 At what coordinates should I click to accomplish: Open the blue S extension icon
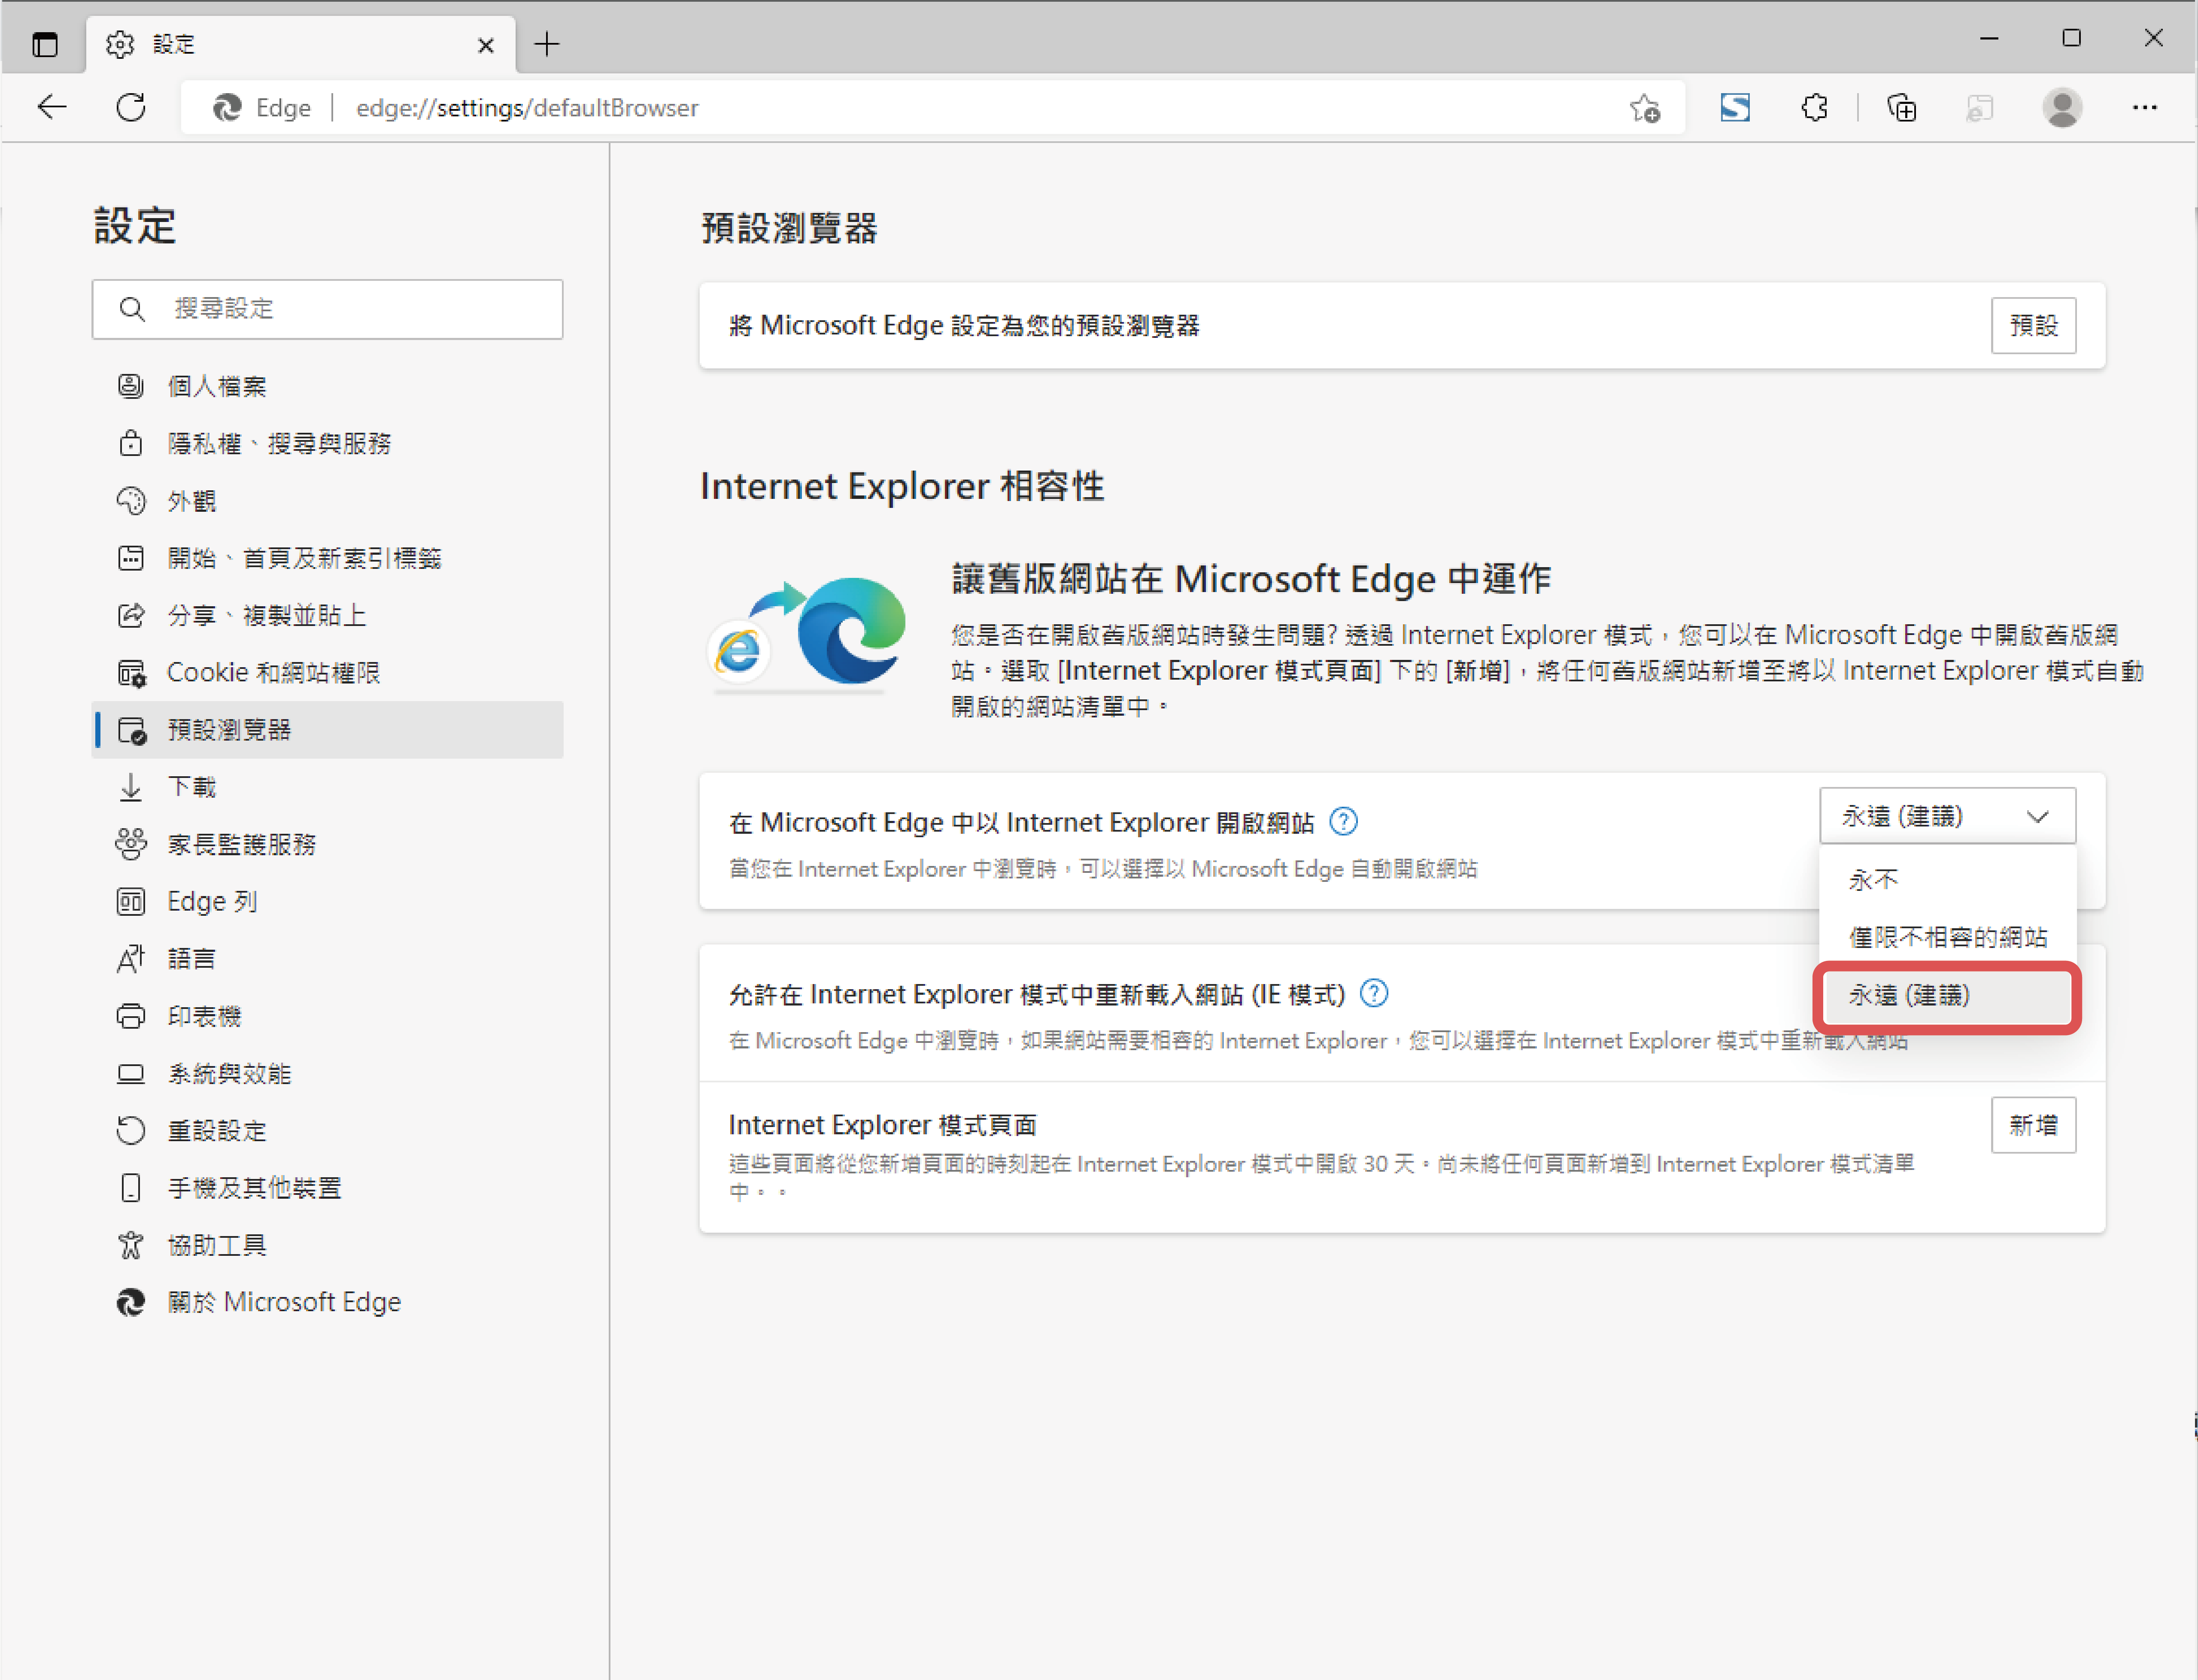[1735, 107]
